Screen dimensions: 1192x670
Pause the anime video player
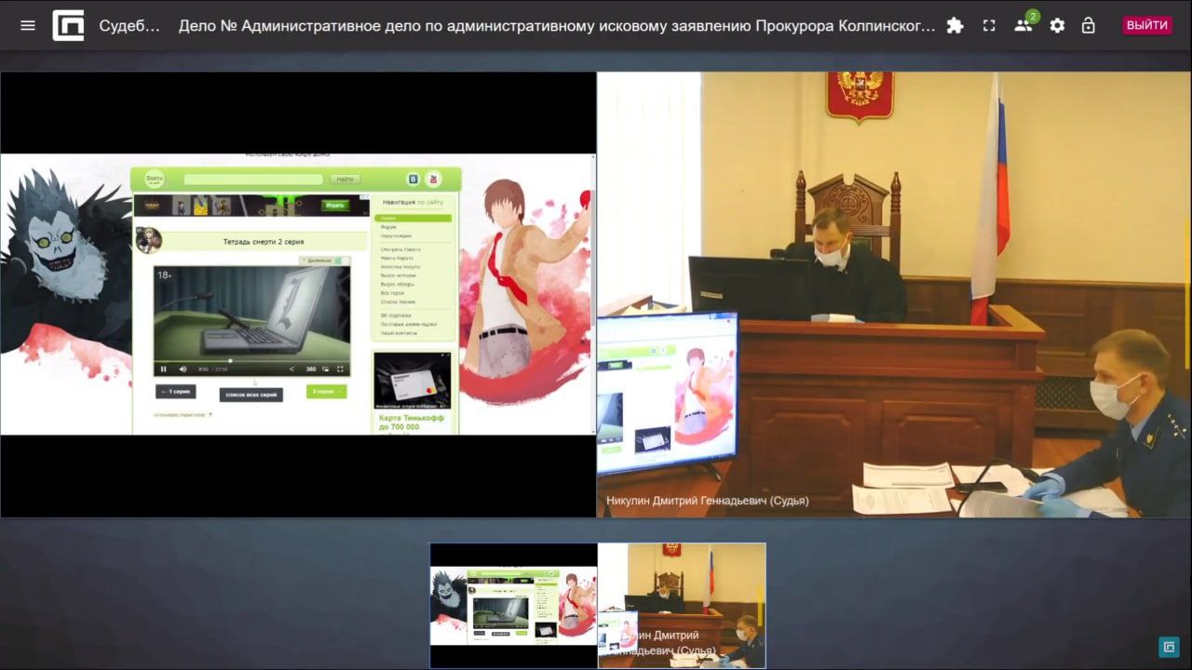tap(164, 369)
